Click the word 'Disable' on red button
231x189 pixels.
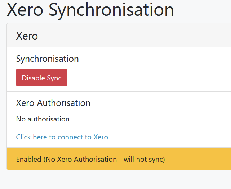coord(34,78)
